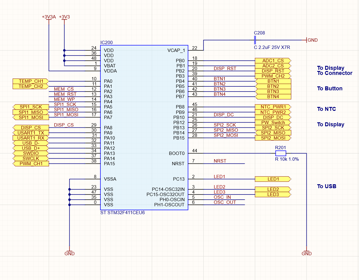Click the SWCLK port
359x280 pixels.
tap(31, 158)
